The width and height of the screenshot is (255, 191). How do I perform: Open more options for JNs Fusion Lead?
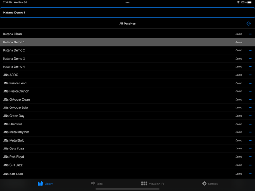(250, 83)
